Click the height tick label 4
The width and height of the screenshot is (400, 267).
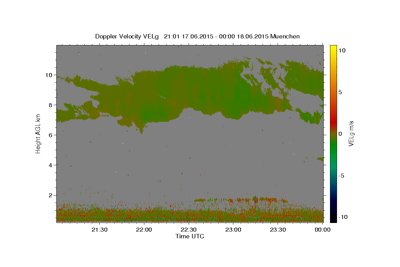[51, 165]
